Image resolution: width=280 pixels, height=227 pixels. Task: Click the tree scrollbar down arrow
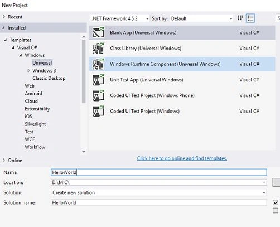coord(84,152)
